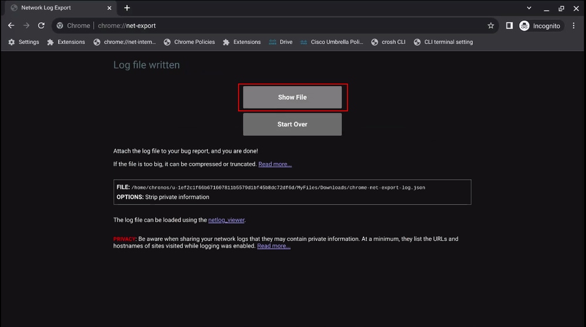Open the first Extensions bookmark
Screen dimensions: 586x327
66,42
